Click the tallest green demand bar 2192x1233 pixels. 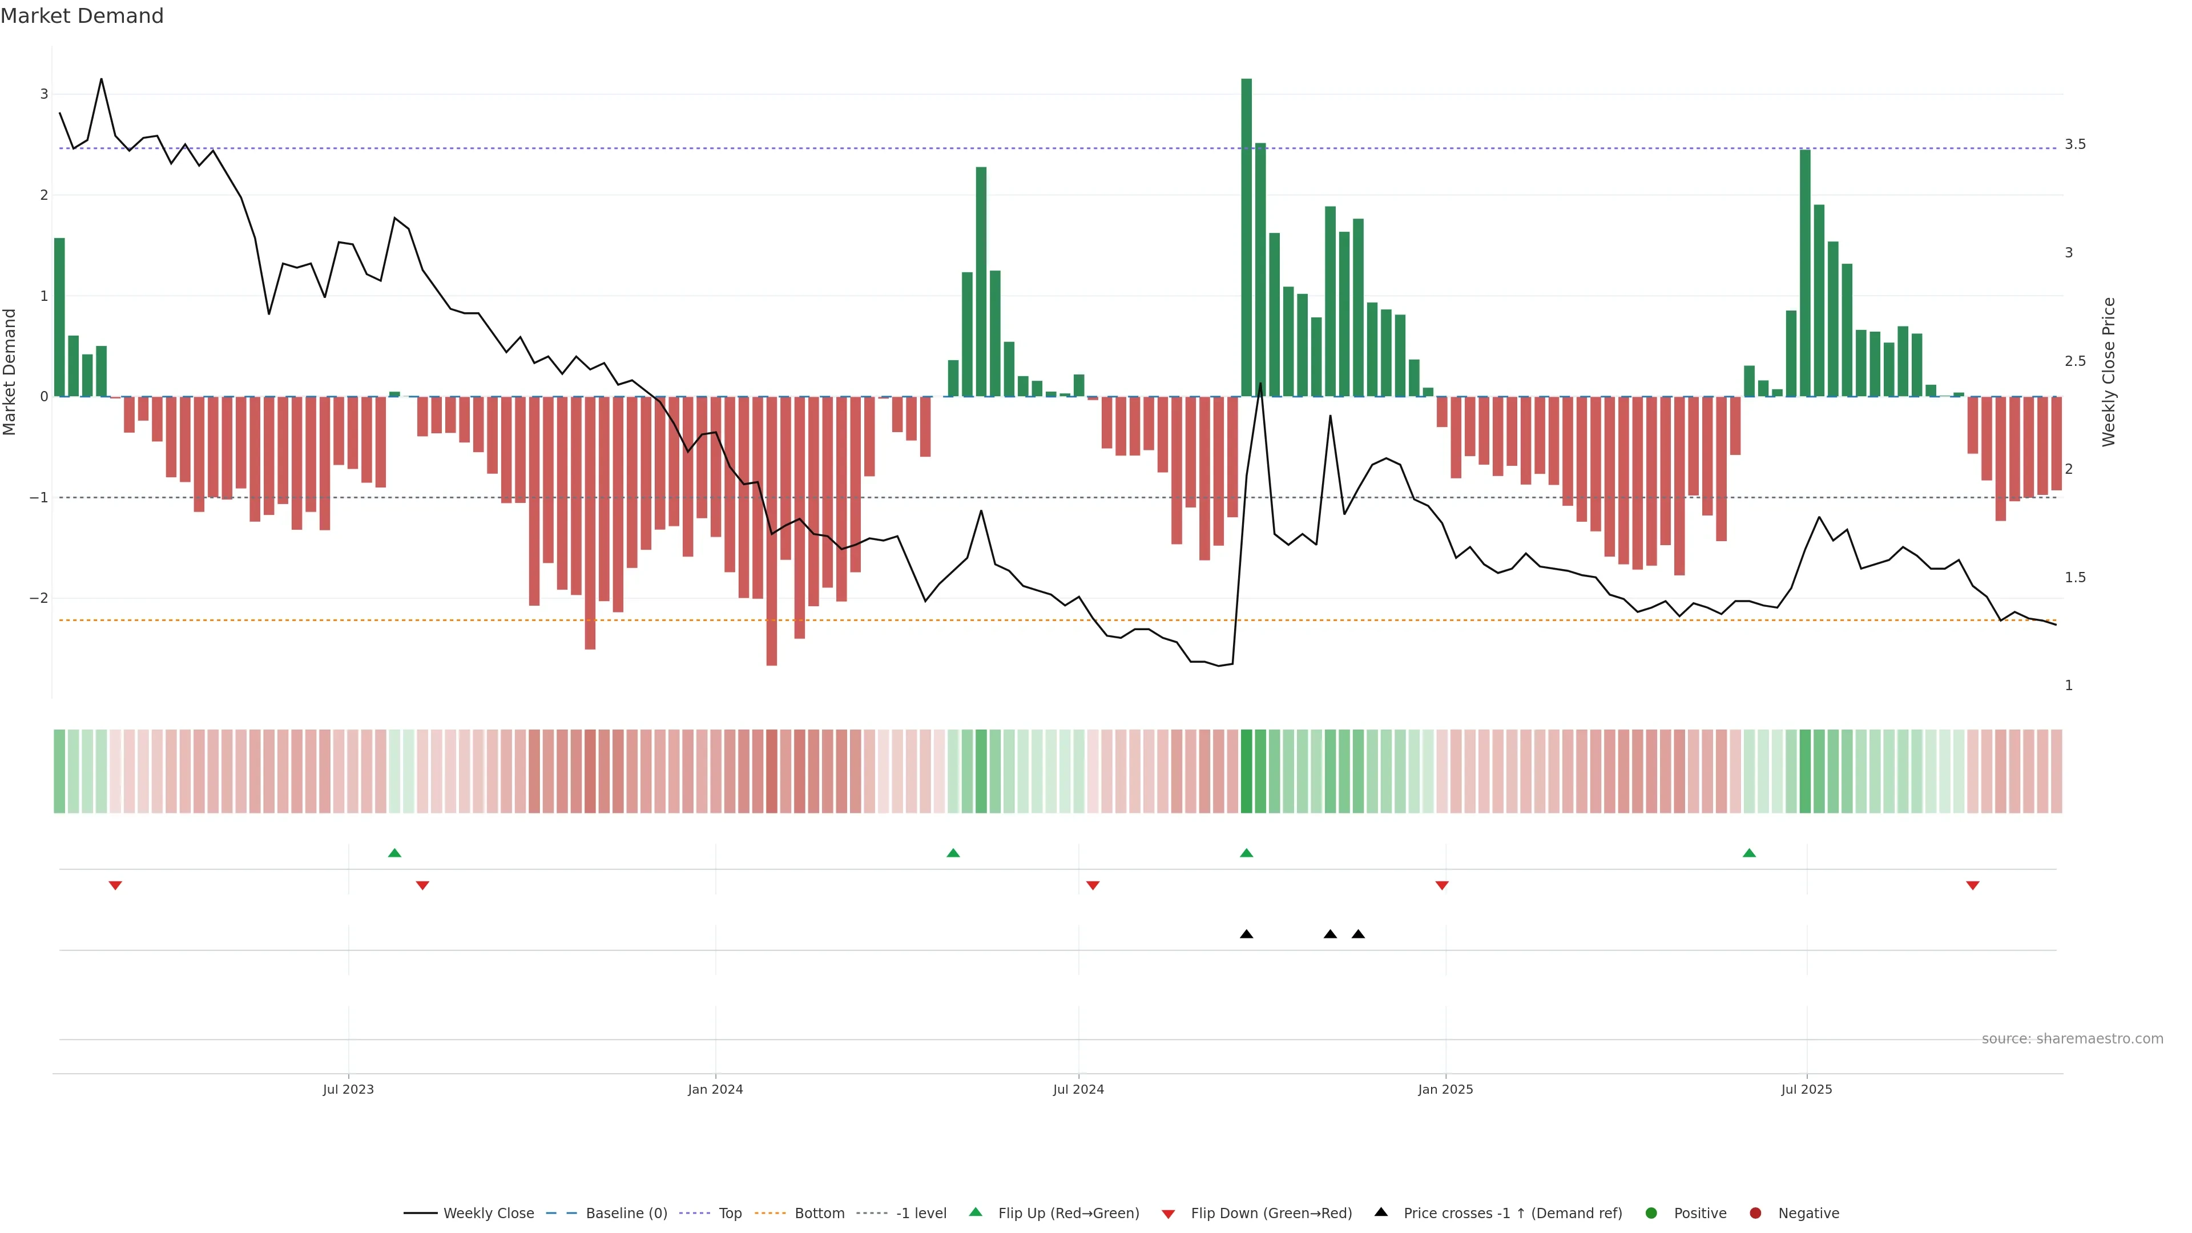point(1247,238)
